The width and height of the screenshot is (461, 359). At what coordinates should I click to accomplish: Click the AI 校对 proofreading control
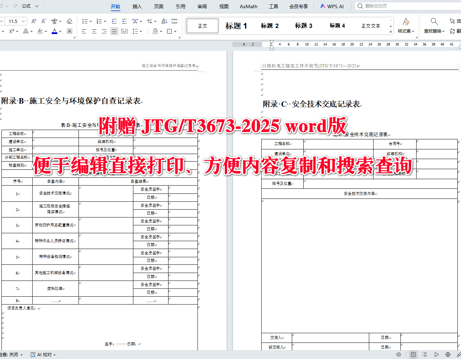click(43, 354)
